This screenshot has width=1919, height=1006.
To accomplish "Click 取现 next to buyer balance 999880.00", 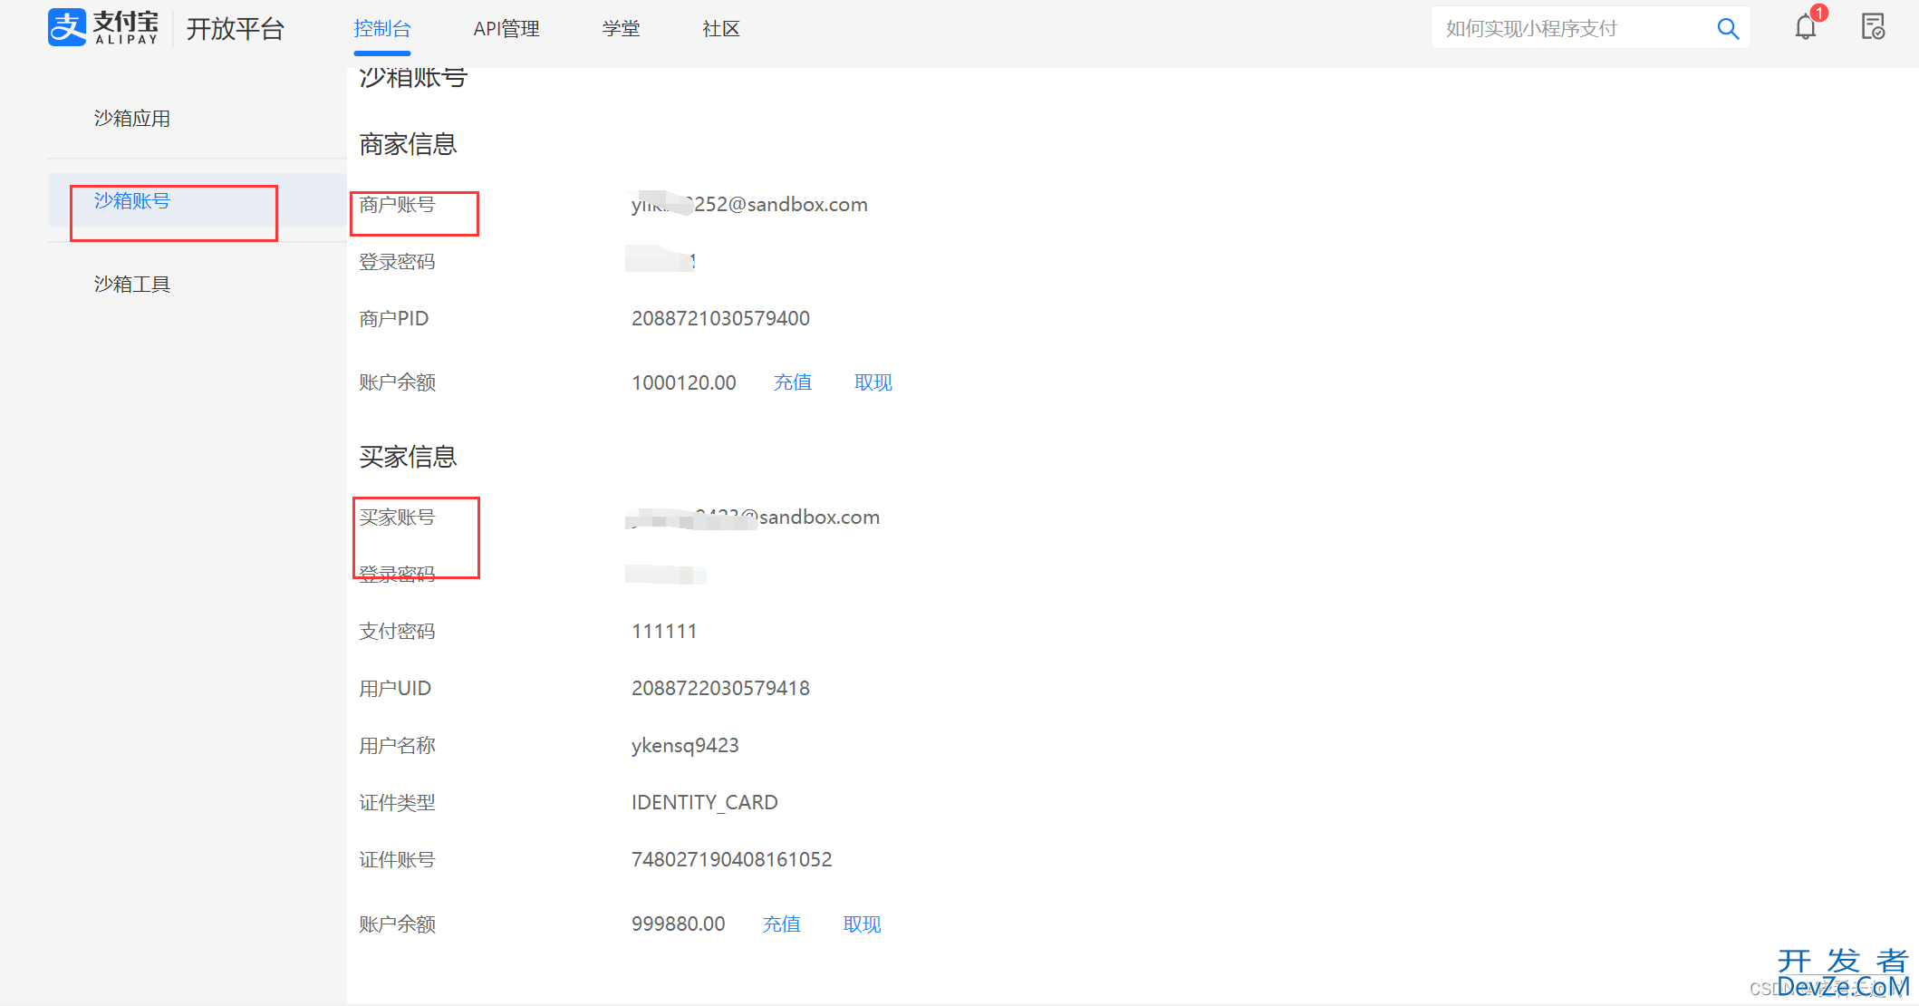I will tap(863, 924).
